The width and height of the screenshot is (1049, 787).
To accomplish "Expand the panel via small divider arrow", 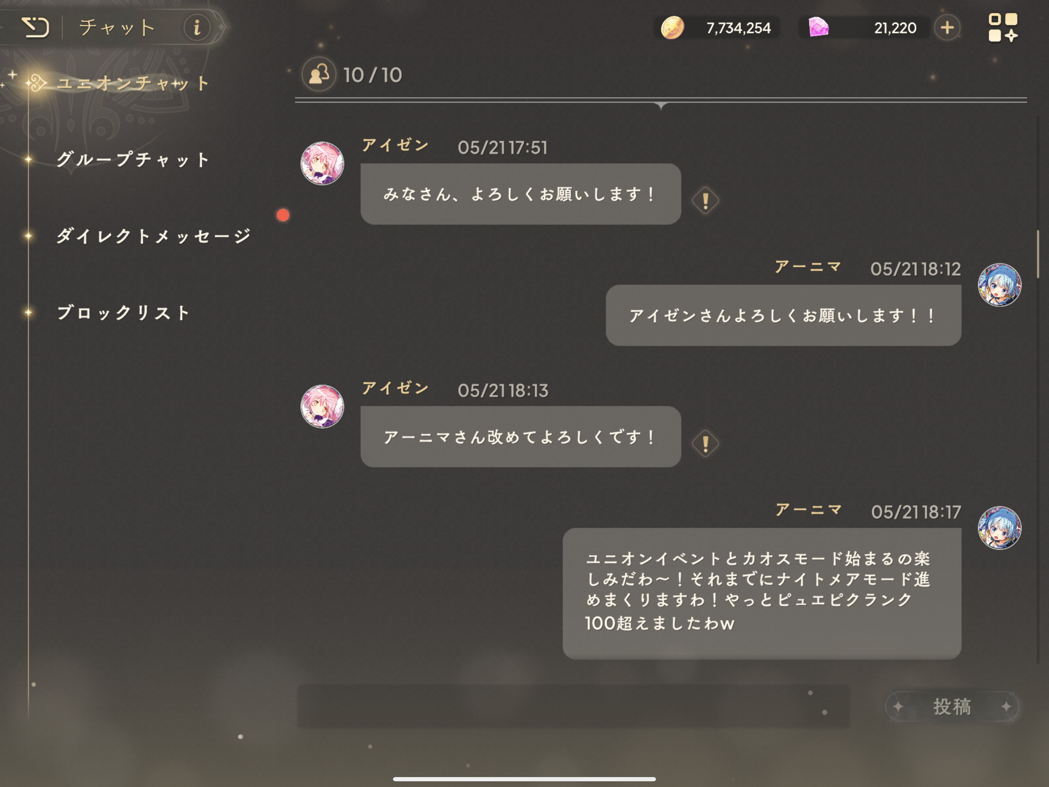I will coord(661,105).
